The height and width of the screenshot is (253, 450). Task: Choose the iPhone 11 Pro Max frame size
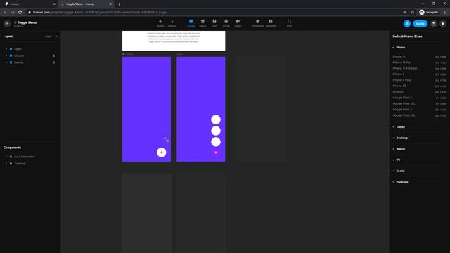pyautogui.click(x=420, y=69)
